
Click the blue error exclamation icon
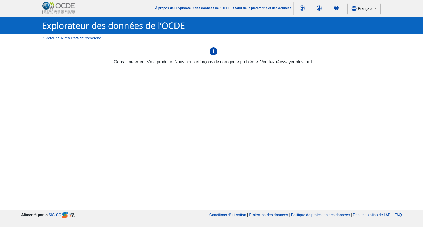pyautogui.click(x=213, y=51)
